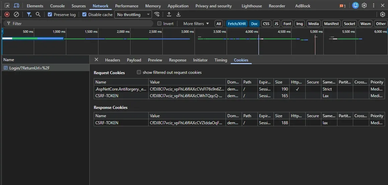Show the request Headers tab

click(x=112, y=60)
